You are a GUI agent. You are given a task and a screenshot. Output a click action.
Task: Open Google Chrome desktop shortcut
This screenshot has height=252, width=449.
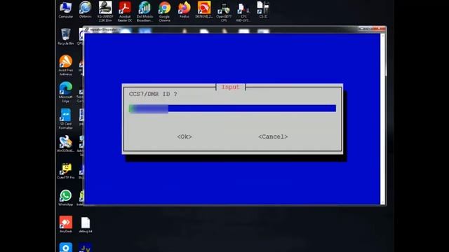point(164,11)
